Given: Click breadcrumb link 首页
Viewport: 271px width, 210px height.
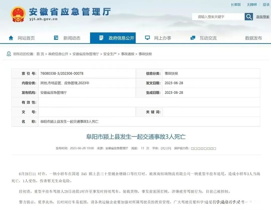Looking at the screenshot, I should (40, 54).
